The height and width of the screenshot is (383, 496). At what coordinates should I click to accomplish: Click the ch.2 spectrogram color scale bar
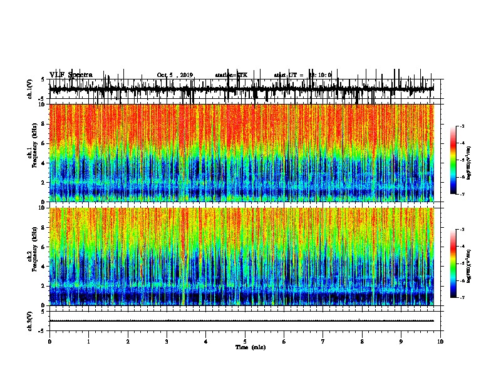[x=453, y=263]
